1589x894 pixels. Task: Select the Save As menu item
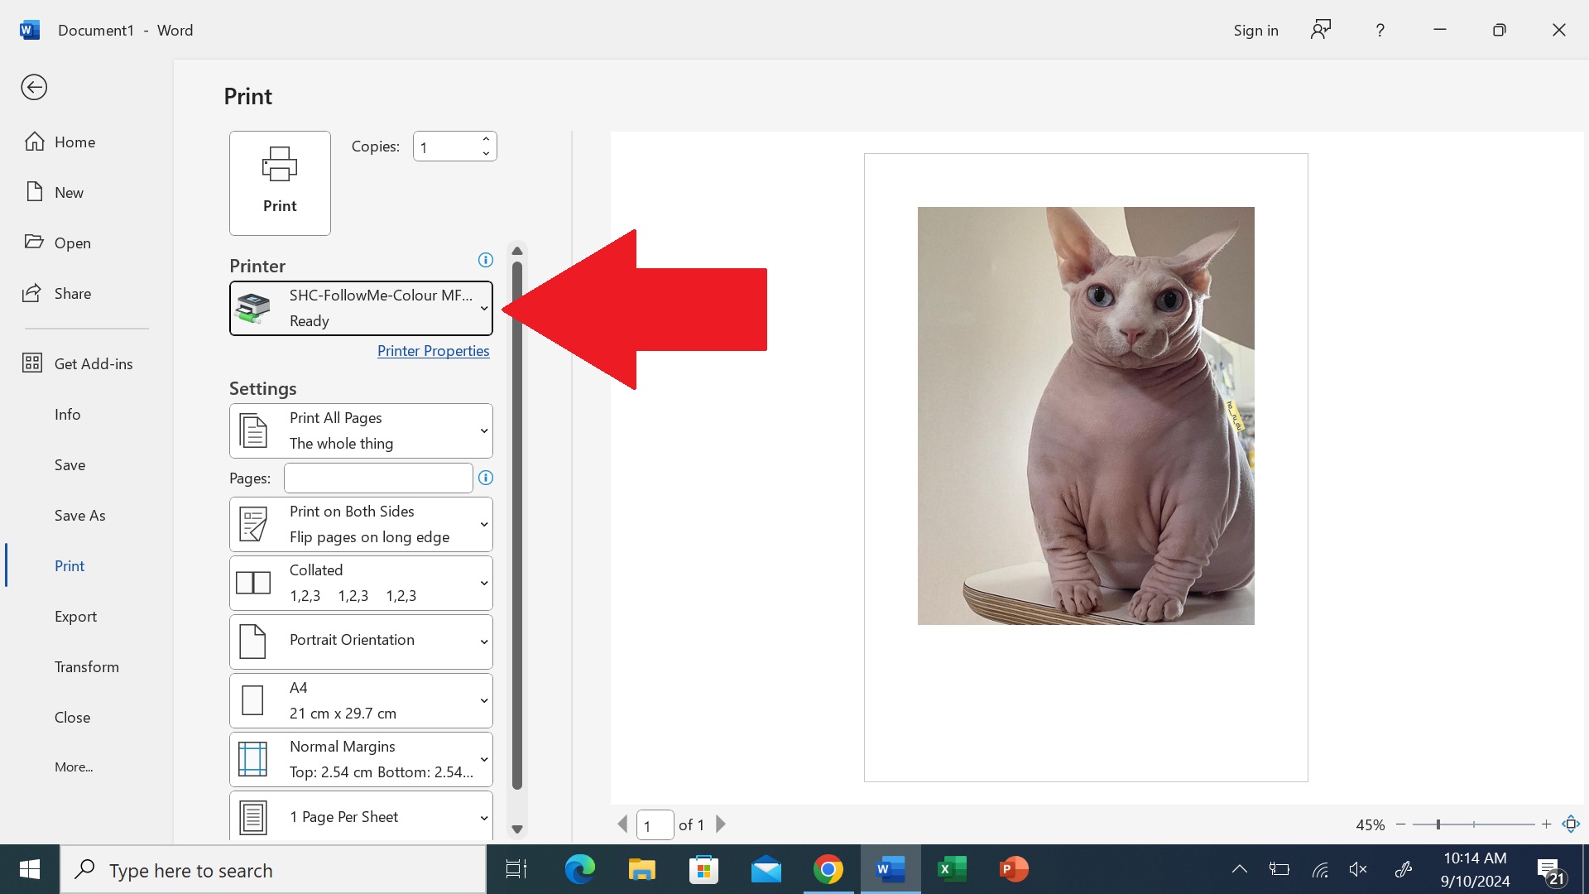tap(79, 514)
